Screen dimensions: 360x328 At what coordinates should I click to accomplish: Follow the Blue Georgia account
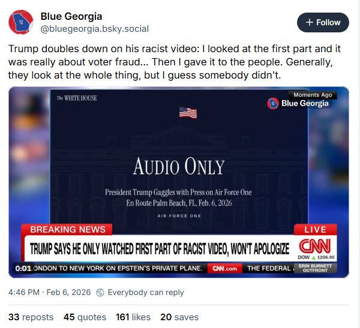click(323, 23)
